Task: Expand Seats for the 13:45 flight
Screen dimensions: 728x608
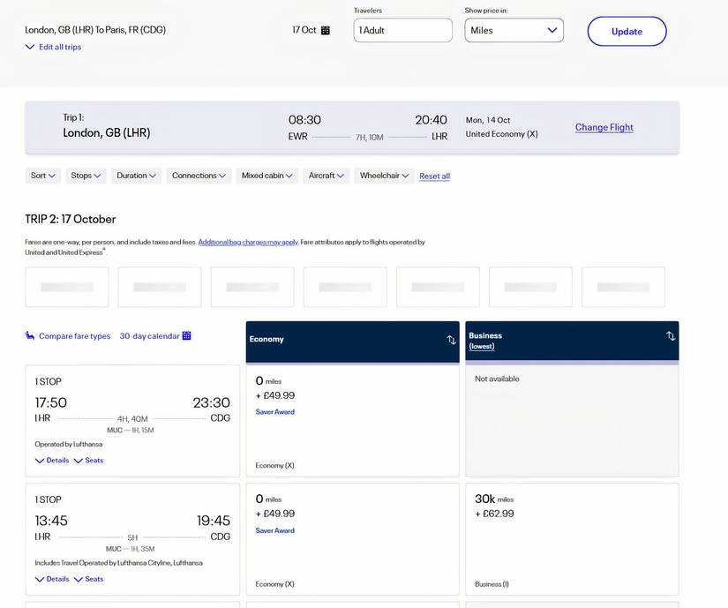Action: pyautogui.click(x=89, y=578)
